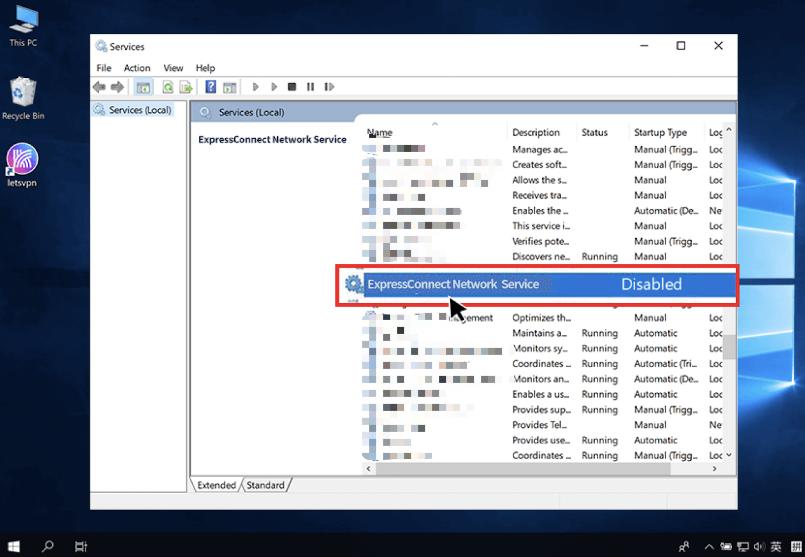Pause the selected service from the toolbar
Viewport: 805px width, 557px height.
[310, 87]
